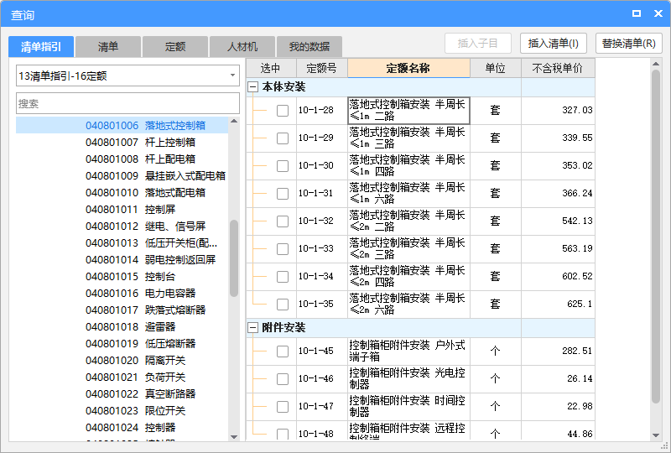Click the quota table scroll-up arrow
This screenshot has height=453, width=671.
656,64
